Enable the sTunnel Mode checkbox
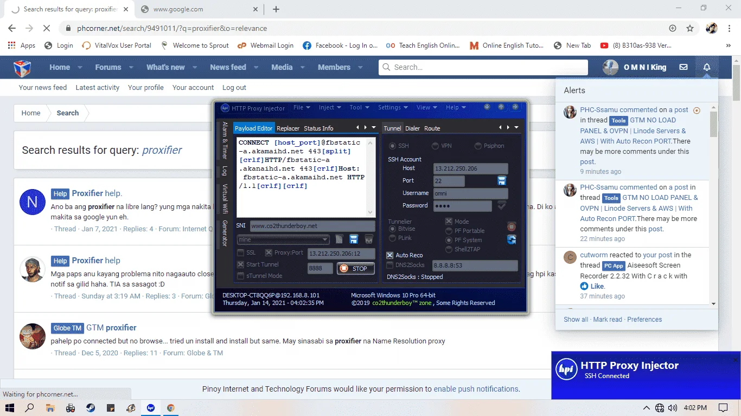The width and height of the screenshot is (741, 416). (x=241, y=276)
